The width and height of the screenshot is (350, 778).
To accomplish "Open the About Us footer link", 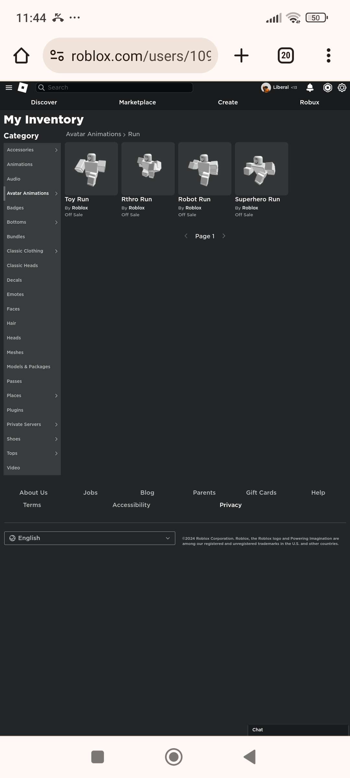I will [33, 493].
